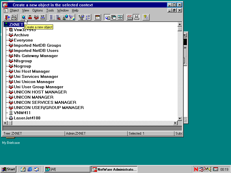Screen dimensions: 231x173
Task: Toggle Save Settings on Exit toolbar button
Action: point(107,17)
